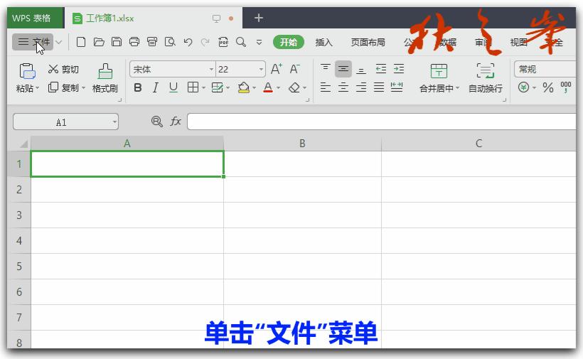Open Print Preview icon
The image size is (583, 359).
coord(170,42)
